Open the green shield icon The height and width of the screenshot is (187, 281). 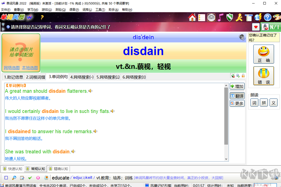click(x=230, y=17)
